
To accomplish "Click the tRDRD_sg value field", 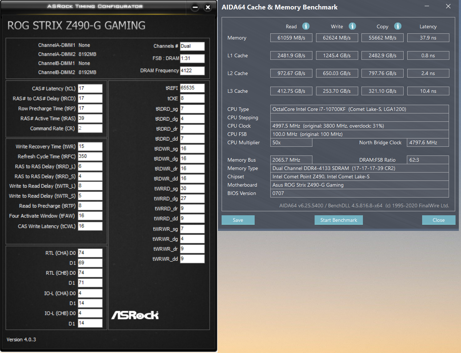I will 192,109.
